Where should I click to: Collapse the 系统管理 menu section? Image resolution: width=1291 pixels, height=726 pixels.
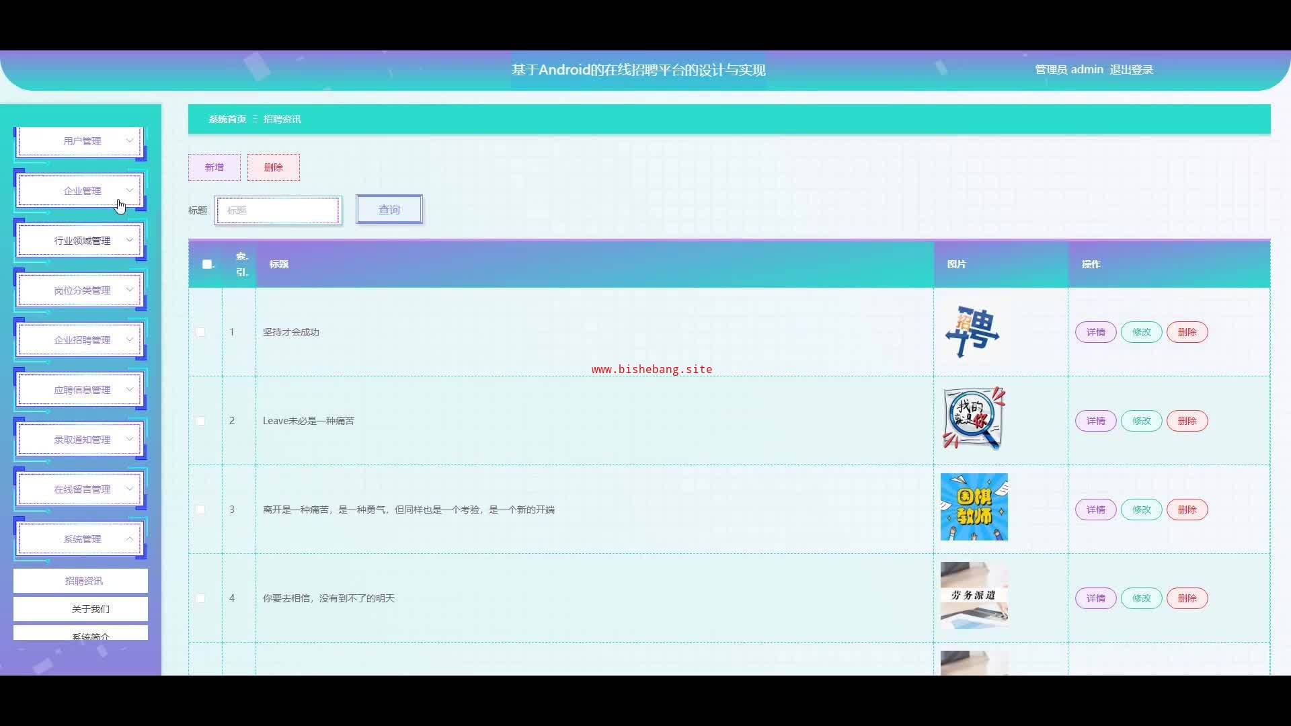tap(81, 539)
